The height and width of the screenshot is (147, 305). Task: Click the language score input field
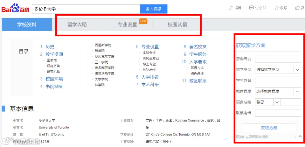[291, 102]
